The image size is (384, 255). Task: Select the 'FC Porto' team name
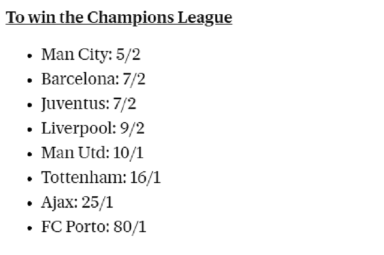[74, 227]
